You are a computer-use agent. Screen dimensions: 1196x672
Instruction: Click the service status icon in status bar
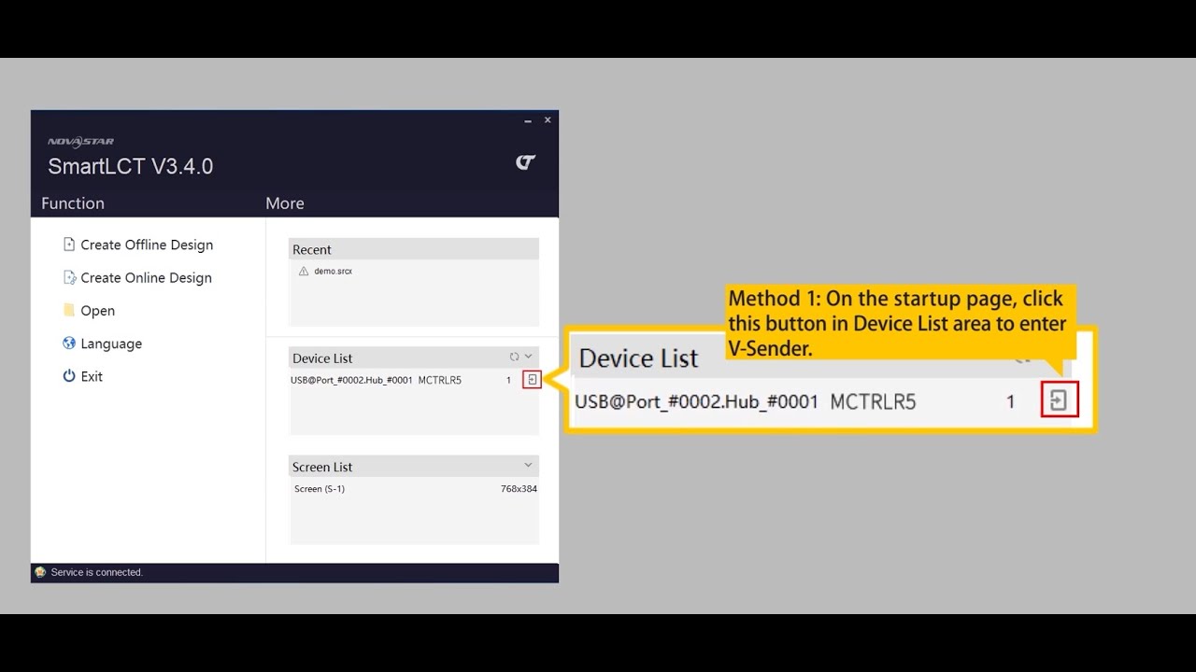(40, 572)
